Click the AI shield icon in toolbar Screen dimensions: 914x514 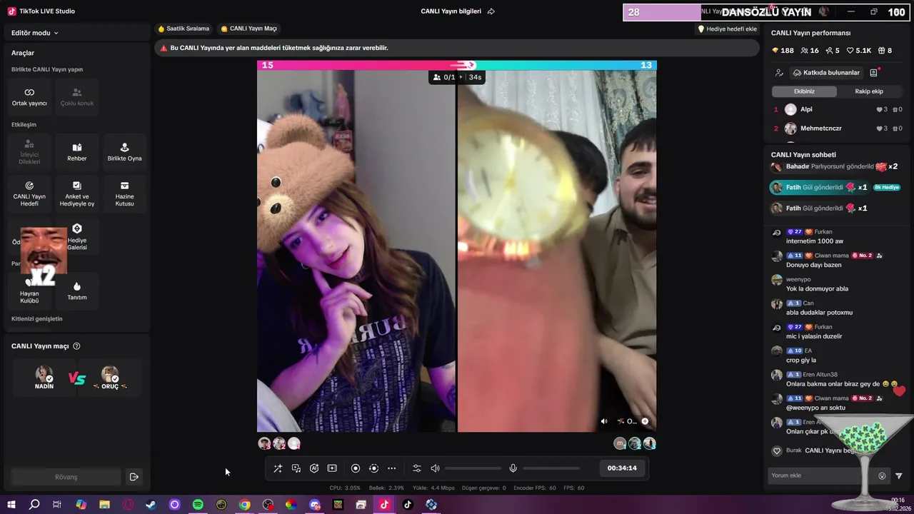point(314,468)
